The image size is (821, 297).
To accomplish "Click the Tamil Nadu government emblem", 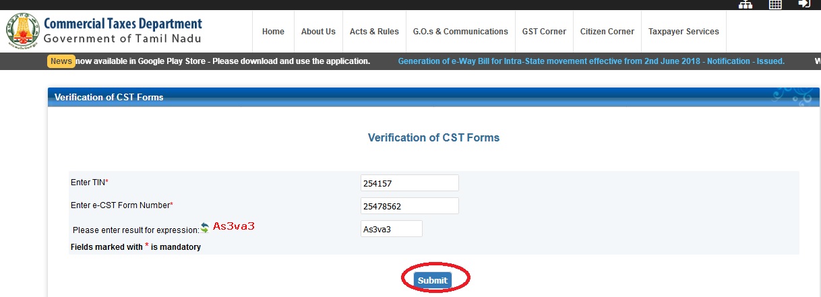I will [22, 30].
